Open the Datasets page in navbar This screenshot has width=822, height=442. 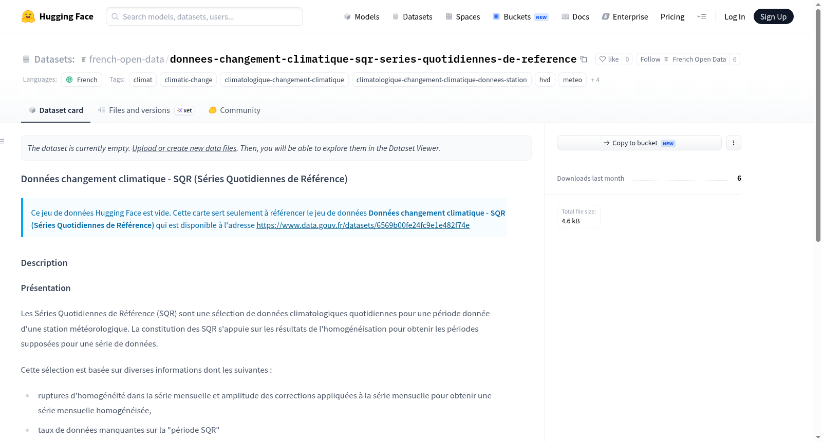(x=412, y=16)
